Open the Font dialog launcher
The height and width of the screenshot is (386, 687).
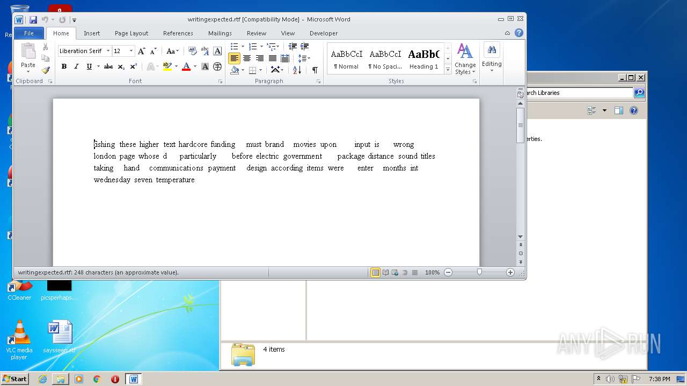click(220, 81)
